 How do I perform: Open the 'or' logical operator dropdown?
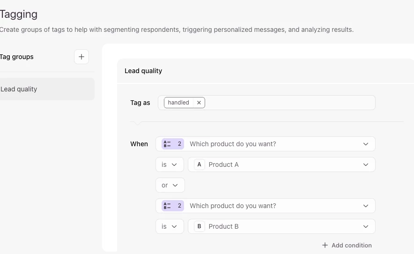tap(170, 185)
